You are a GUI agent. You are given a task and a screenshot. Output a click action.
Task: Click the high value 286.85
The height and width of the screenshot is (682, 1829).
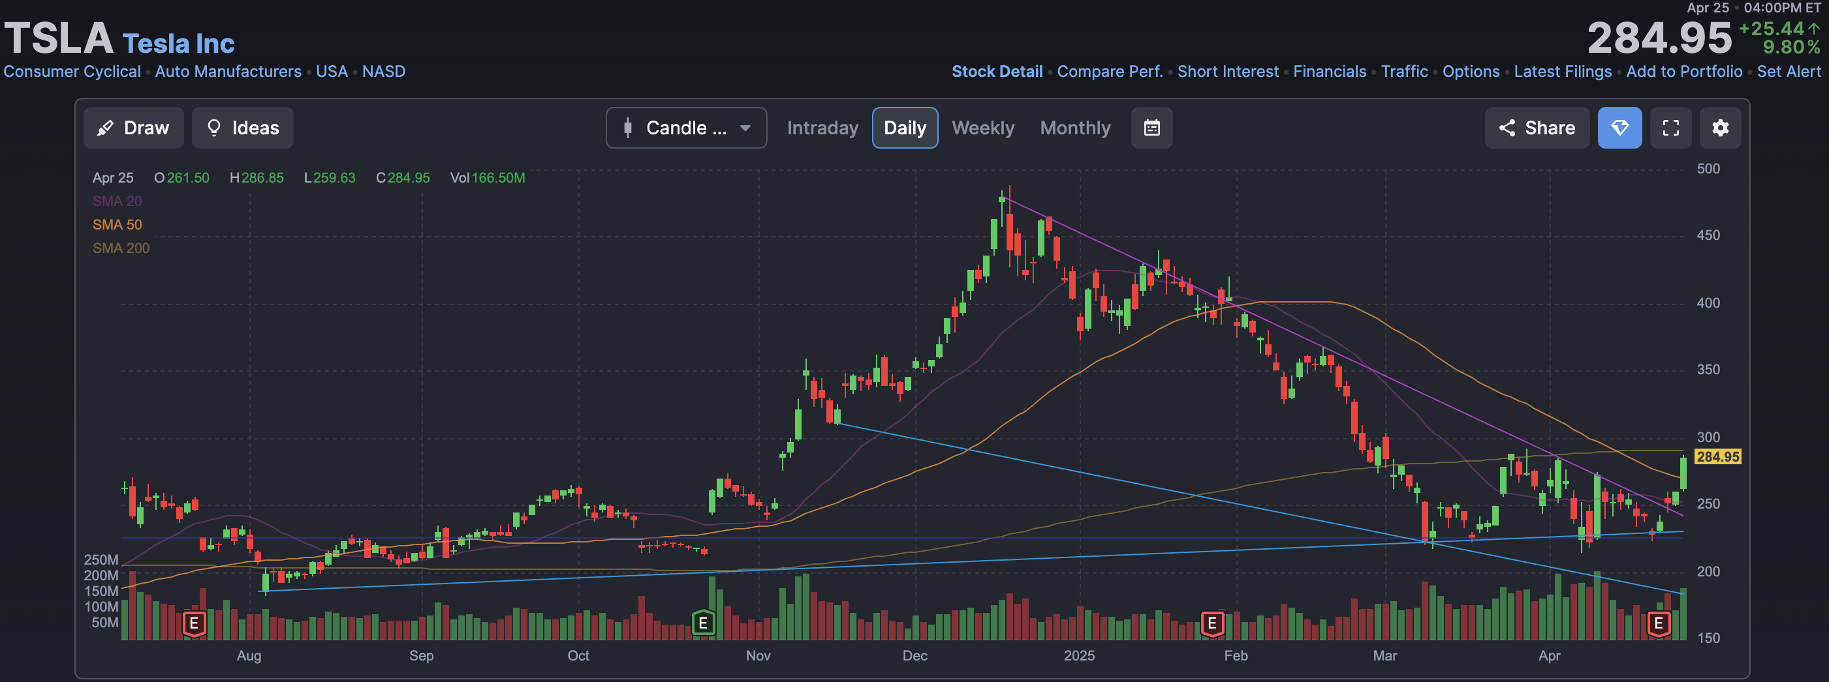coord(262,178)
